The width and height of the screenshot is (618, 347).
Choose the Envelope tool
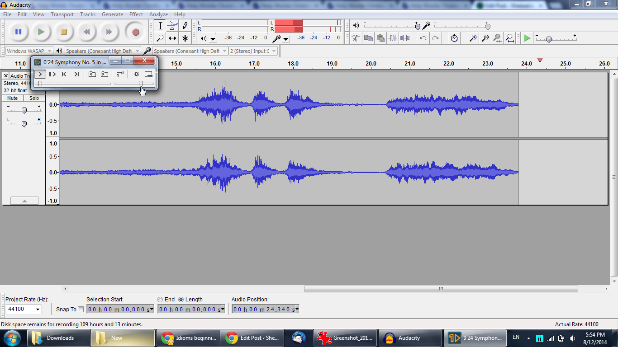tap(172, 26)
